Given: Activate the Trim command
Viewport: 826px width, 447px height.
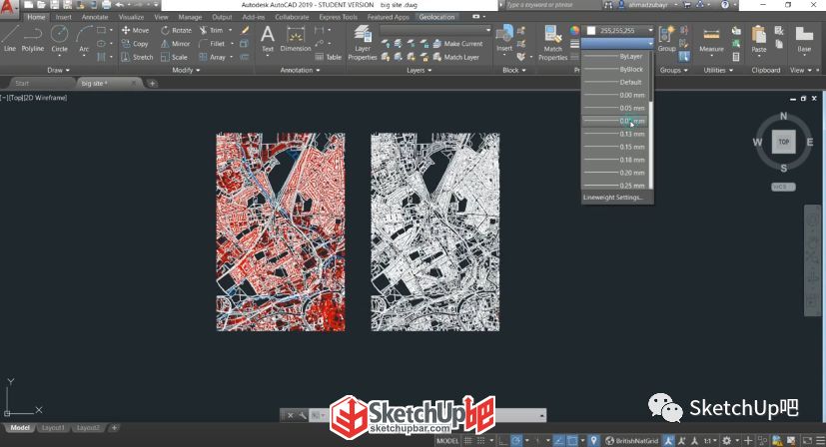Looking at the screenshot, I should [x=212, y=30].
